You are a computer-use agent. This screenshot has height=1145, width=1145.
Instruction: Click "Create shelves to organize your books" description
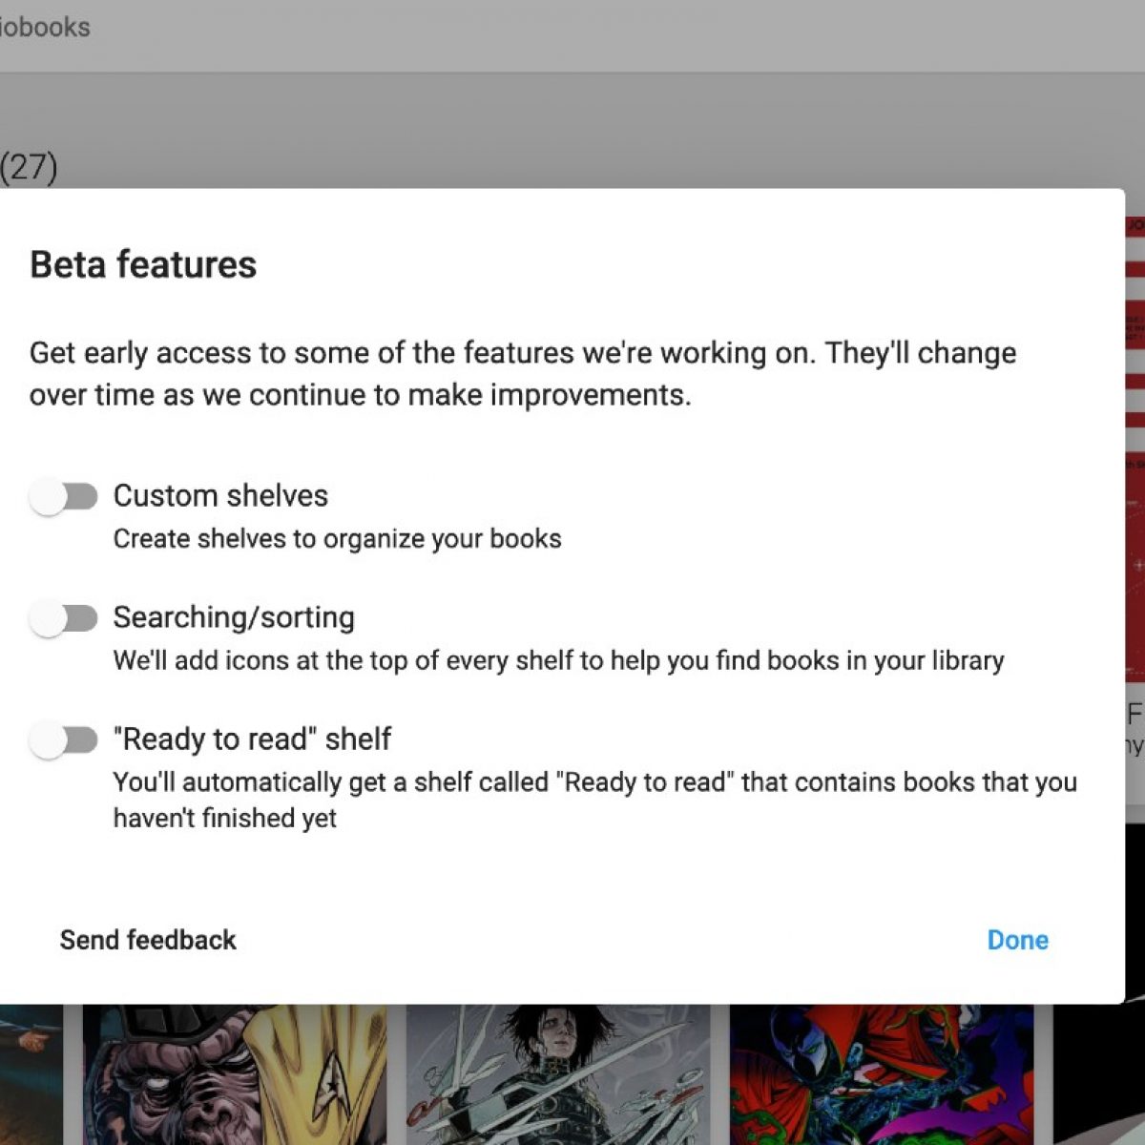(337, 539)
